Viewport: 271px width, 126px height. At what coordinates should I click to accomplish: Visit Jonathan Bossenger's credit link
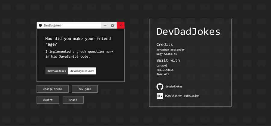click(170, 49)
